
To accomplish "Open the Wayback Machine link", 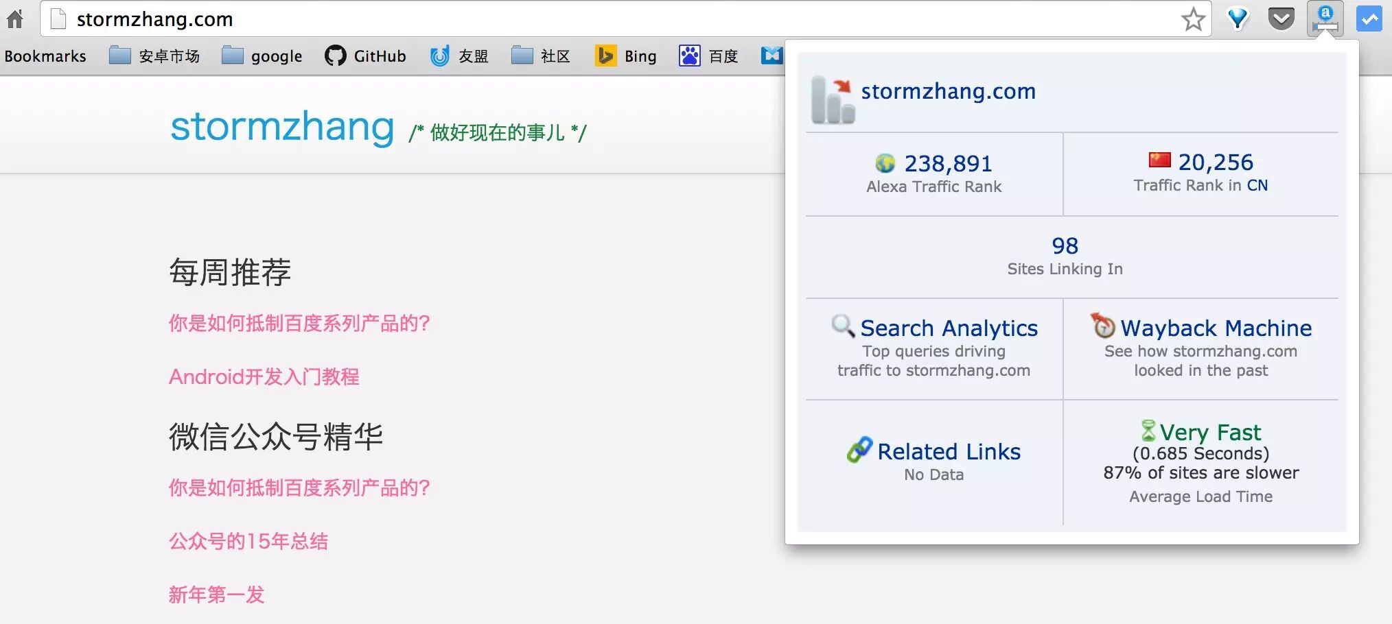I will (1216, 328).
